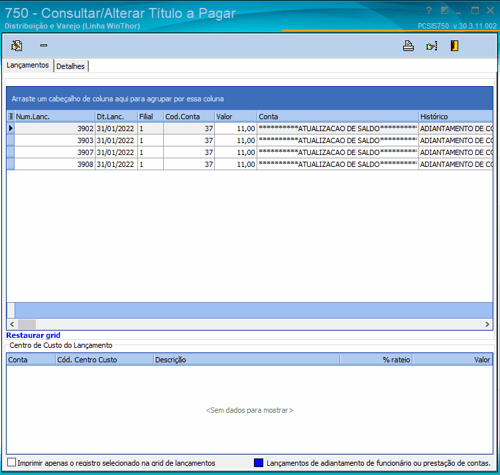Click the edit document icon in toolbar
Viewport: 500px width, 475px height.
(17, 46)
